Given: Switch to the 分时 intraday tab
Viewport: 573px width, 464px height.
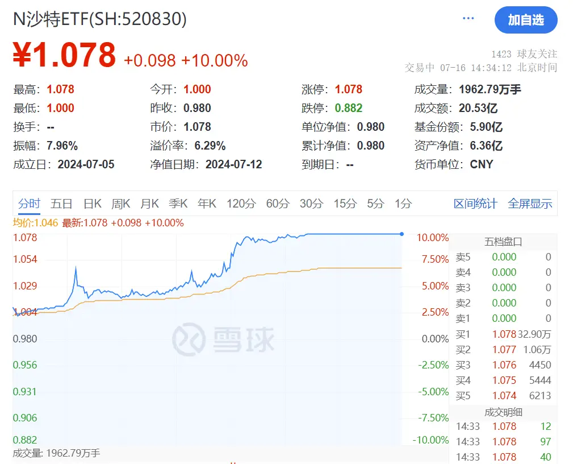Looking at the screenshot, I should click(29, 203).
